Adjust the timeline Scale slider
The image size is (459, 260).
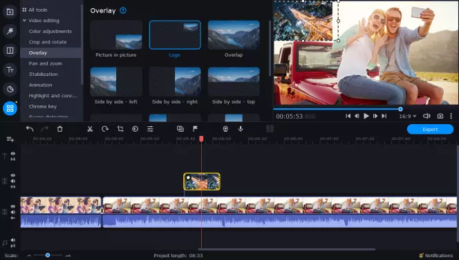[x=48, y=255]
